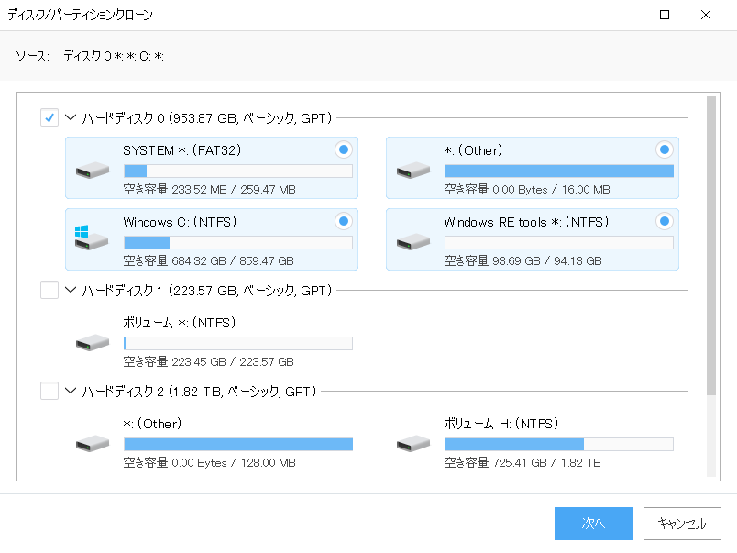Click the SYSTEM FAT32 partition drive icon
The image size is (737, 553).
tap(92, 170)
